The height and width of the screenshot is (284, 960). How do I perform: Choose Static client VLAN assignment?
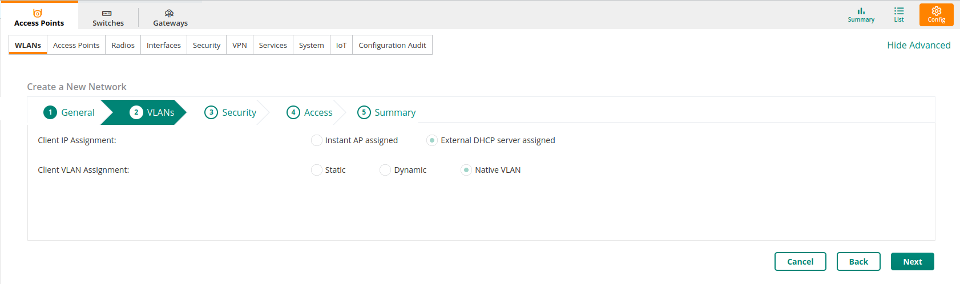(x=317, y=170)
